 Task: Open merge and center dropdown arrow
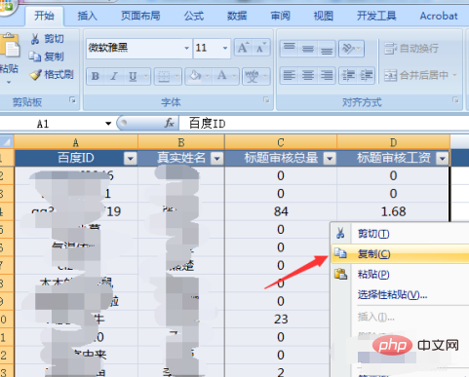[454, 75]
